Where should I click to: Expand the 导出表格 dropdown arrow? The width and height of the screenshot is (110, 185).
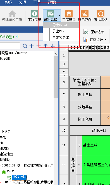click(59, 15)
